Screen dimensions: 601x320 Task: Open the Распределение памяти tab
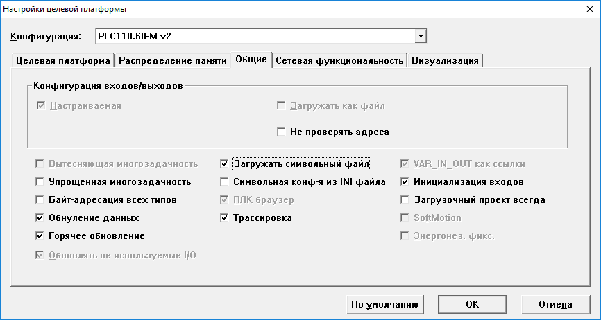click(172, 61)
